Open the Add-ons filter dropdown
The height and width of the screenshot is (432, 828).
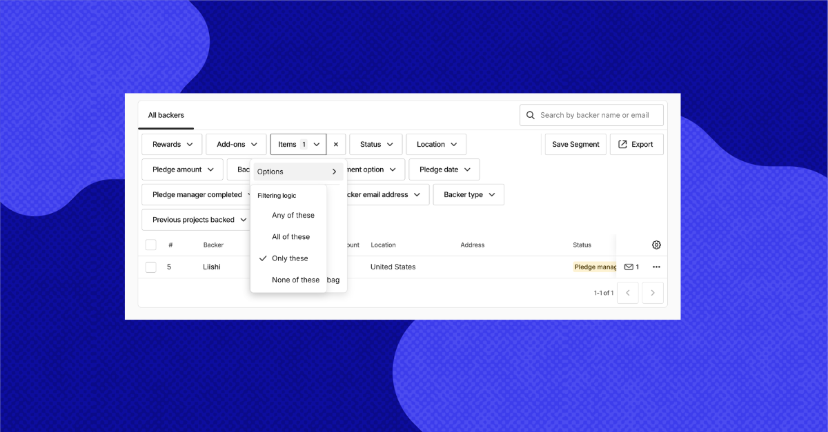click(236, 145)
